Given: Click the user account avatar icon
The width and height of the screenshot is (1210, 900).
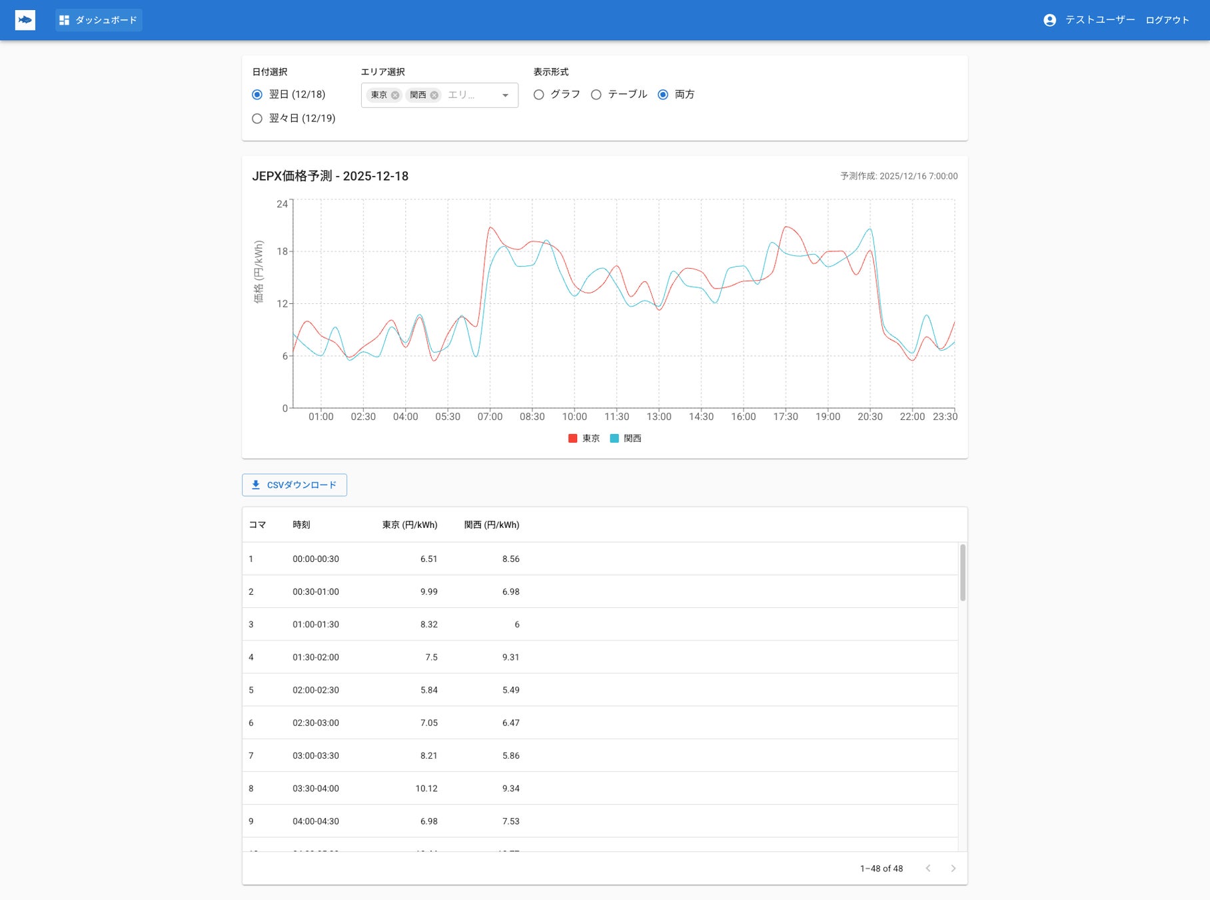Looking at the screenshot, I should (x=1049, y=20).
